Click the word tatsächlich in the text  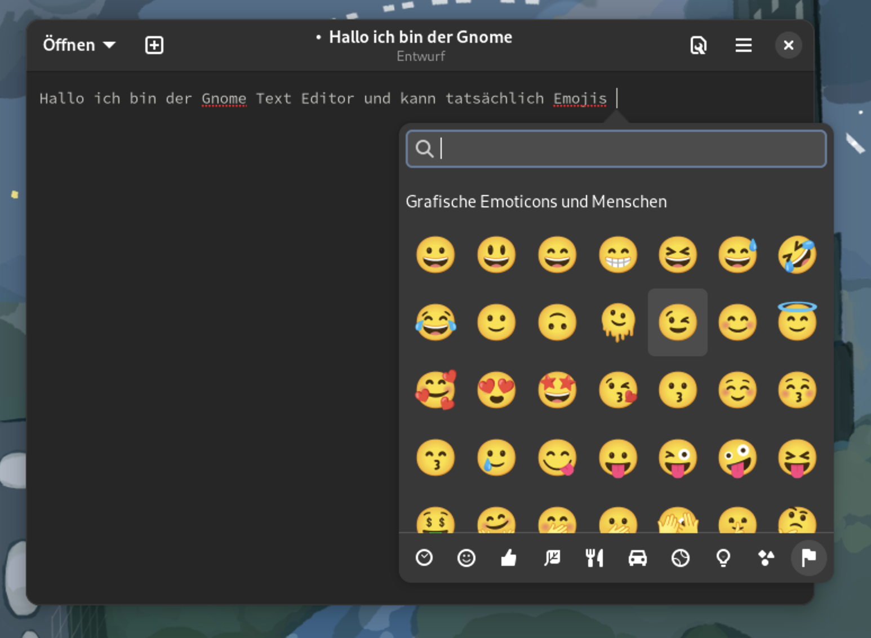(495, 99)
